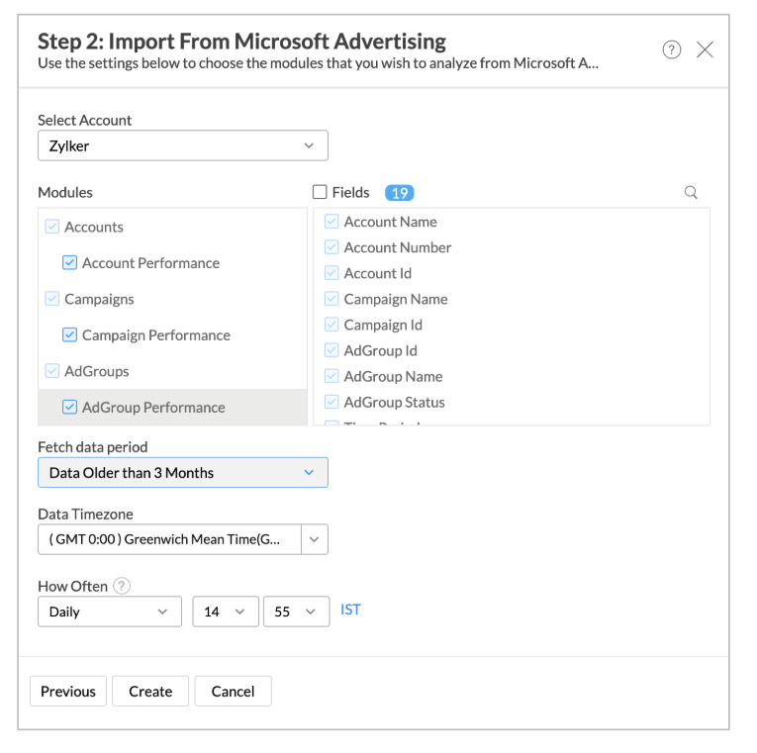Open the hour dropdown showing 14
This screenshot has width=757, height=753.
tap(226, 612)
